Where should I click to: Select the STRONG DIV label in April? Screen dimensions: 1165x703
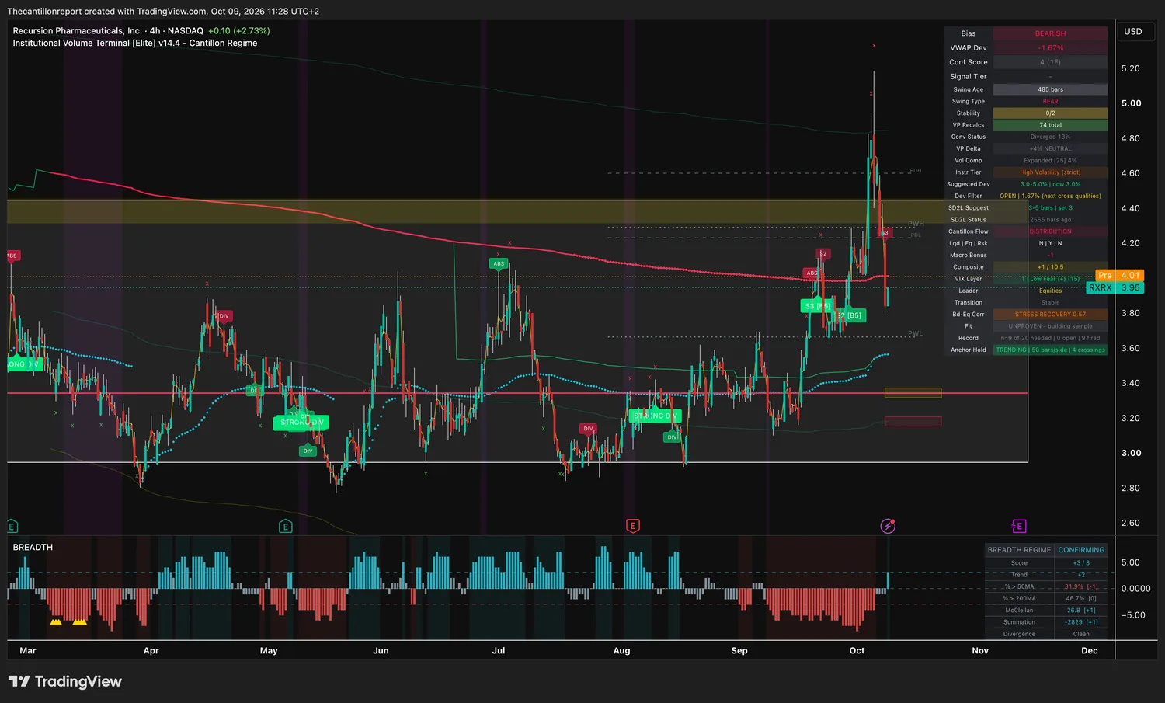point(301,423)
